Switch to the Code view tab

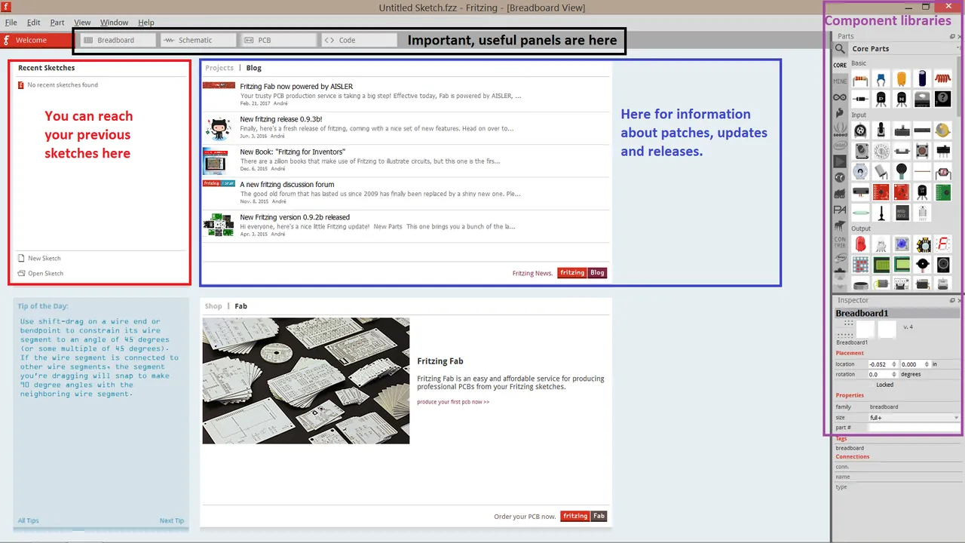click(x=359, y=40)
